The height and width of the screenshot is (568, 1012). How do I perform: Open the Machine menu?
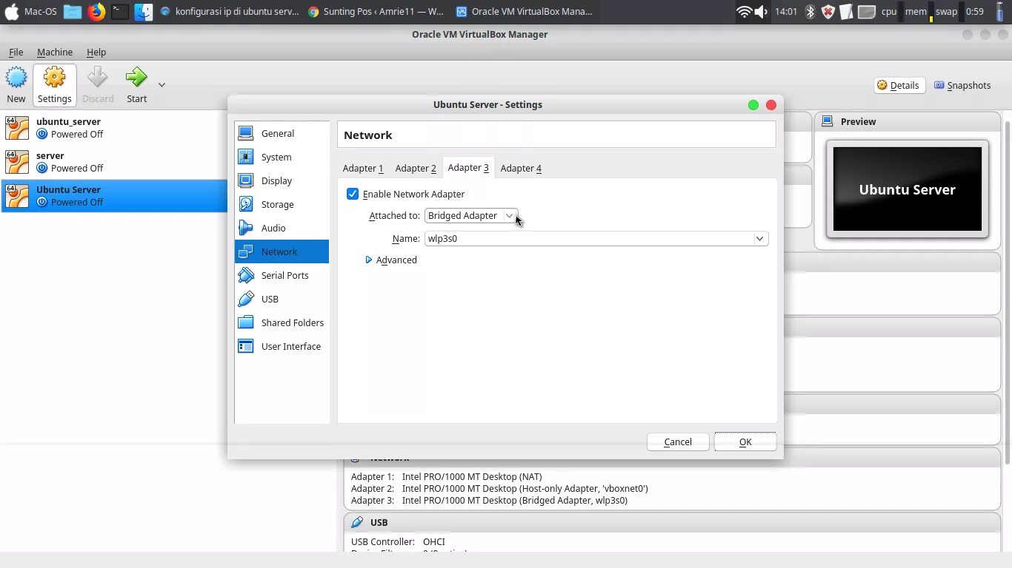[55, 52]
